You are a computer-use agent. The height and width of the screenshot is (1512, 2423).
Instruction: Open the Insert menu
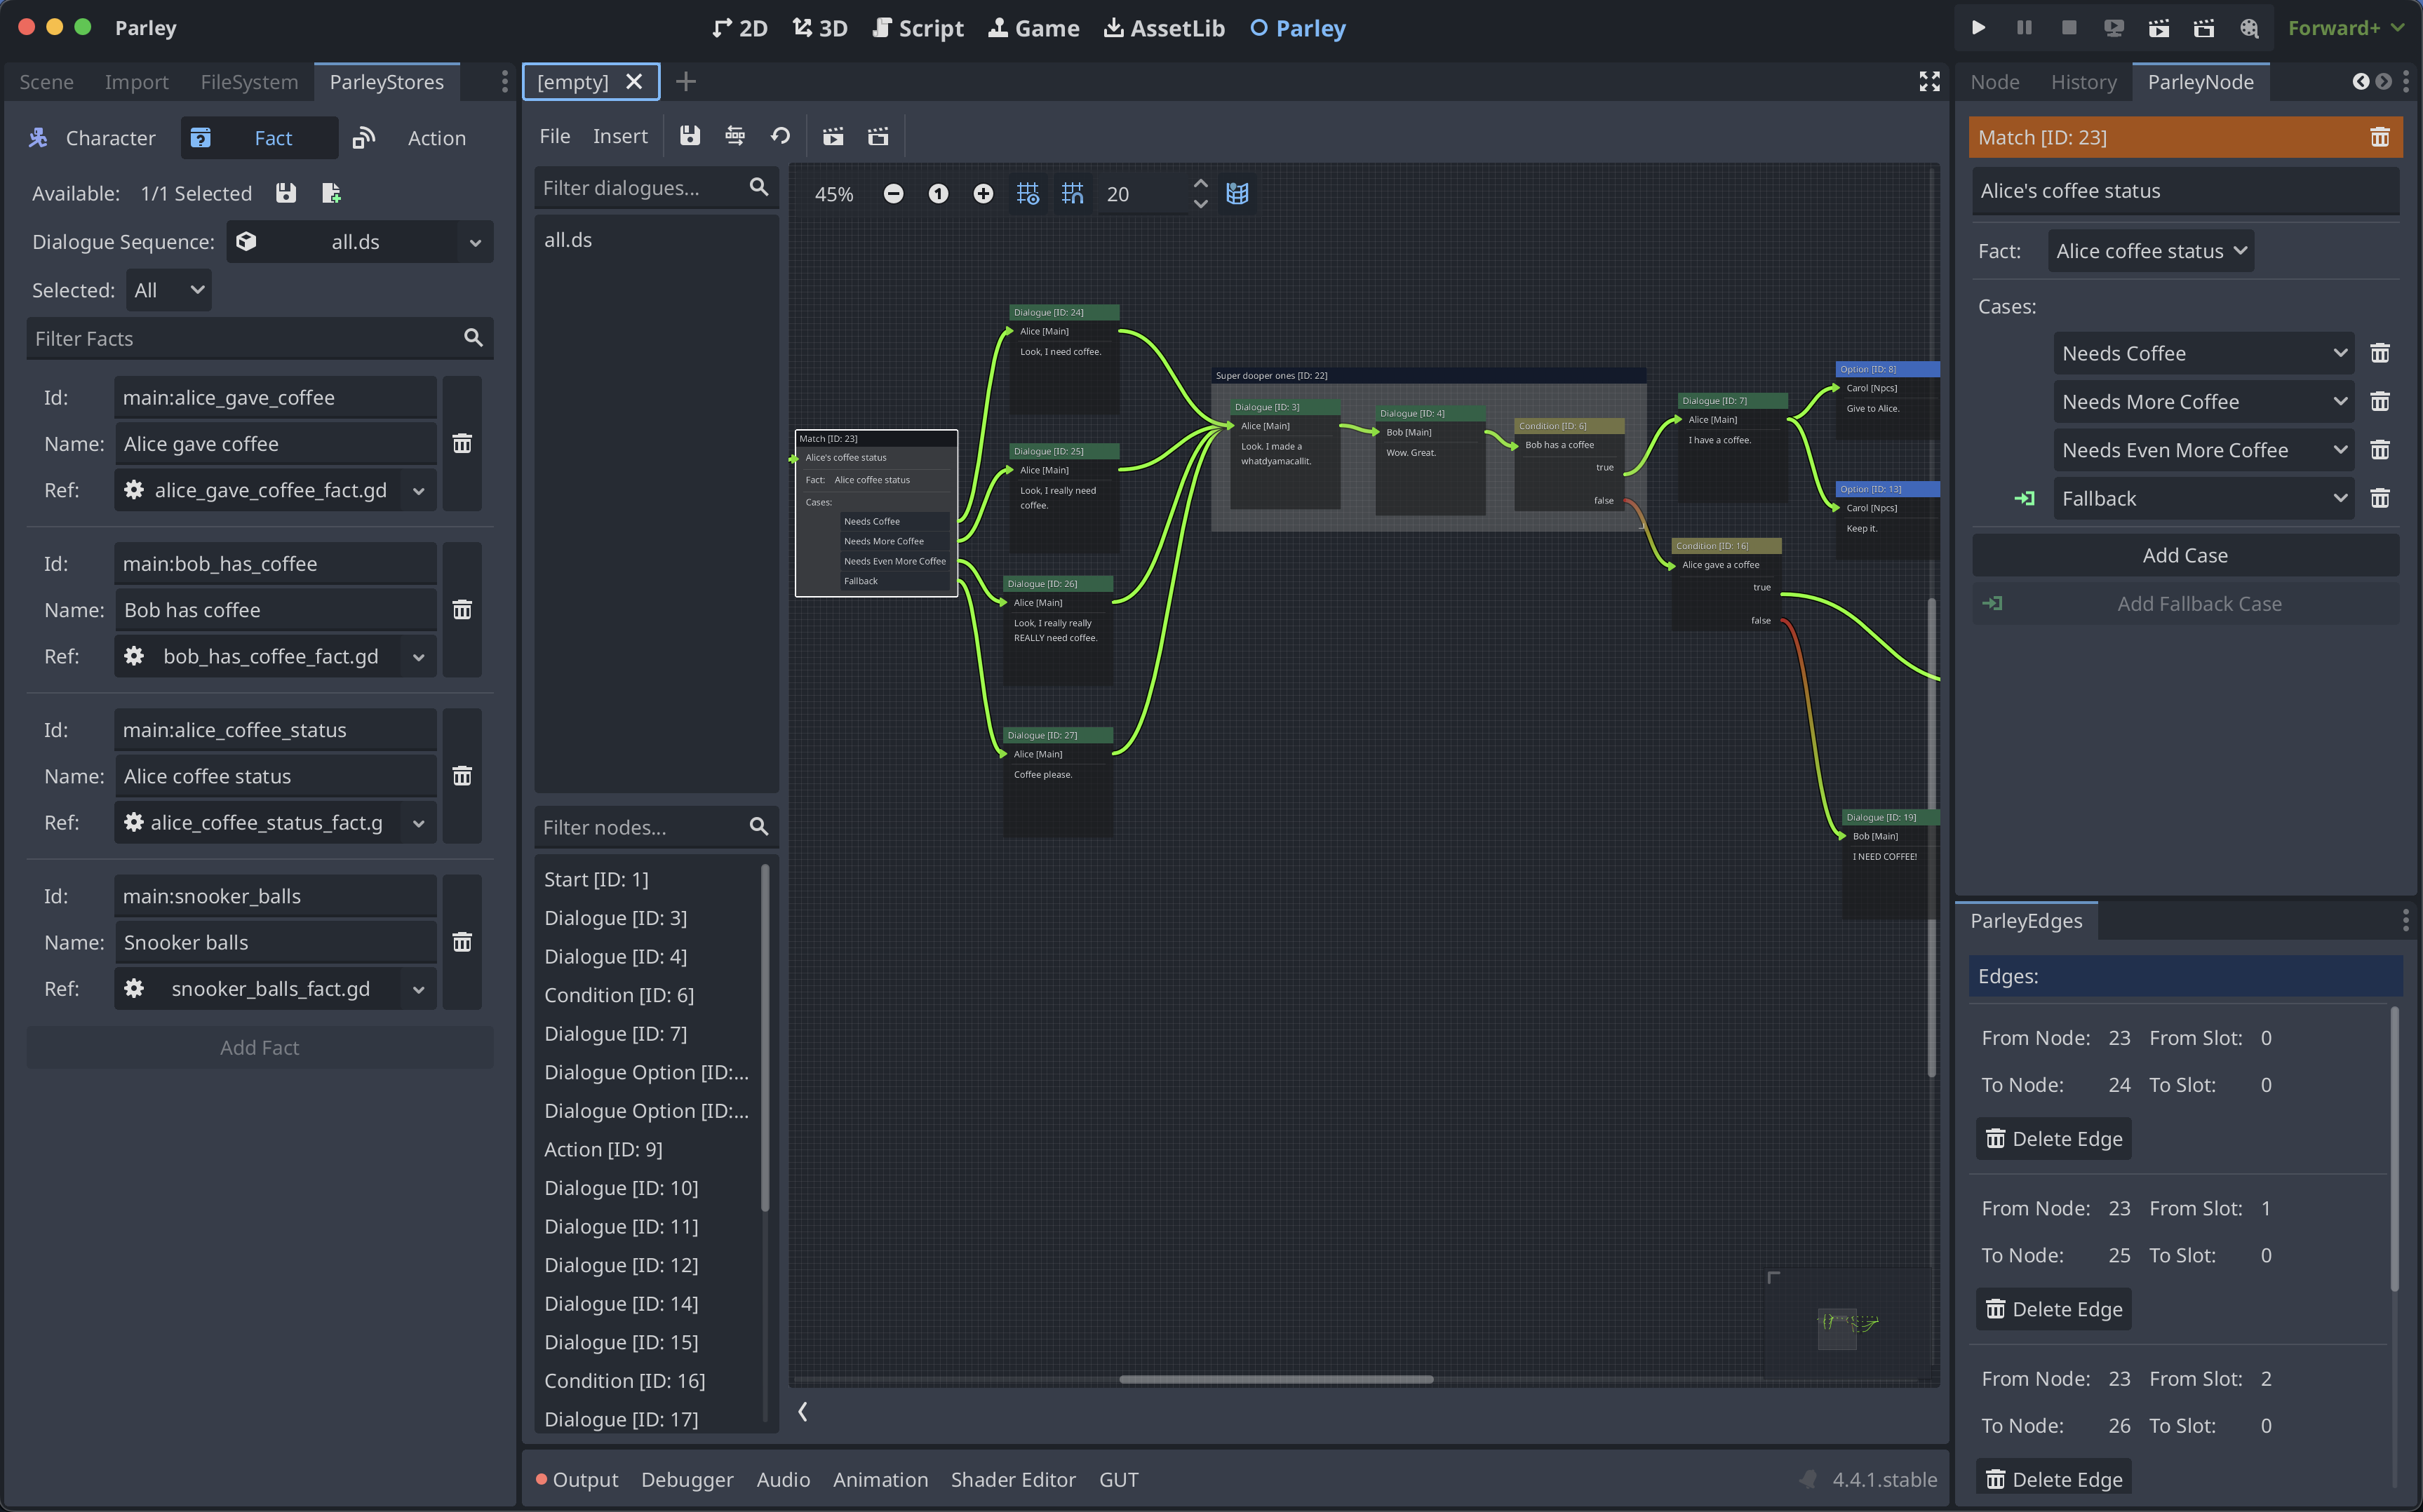click(x=620, y=136)
